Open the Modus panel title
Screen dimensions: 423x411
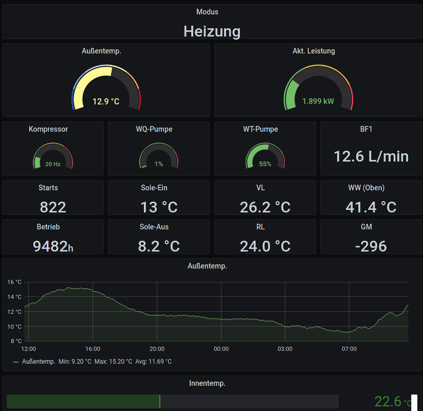coord(207,12)
